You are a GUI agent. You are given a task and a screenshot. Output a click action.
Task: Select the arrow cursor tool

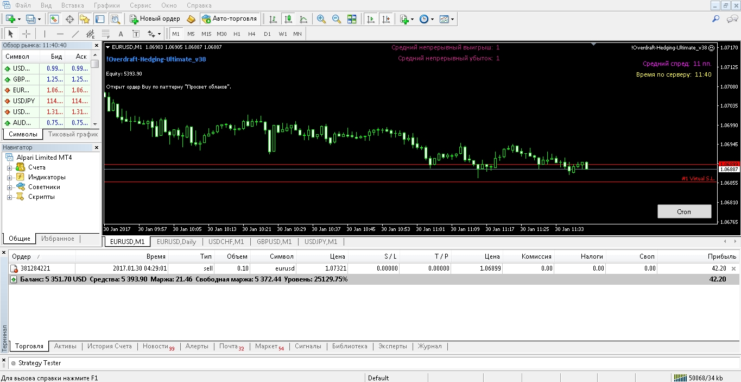click(11, 34)
